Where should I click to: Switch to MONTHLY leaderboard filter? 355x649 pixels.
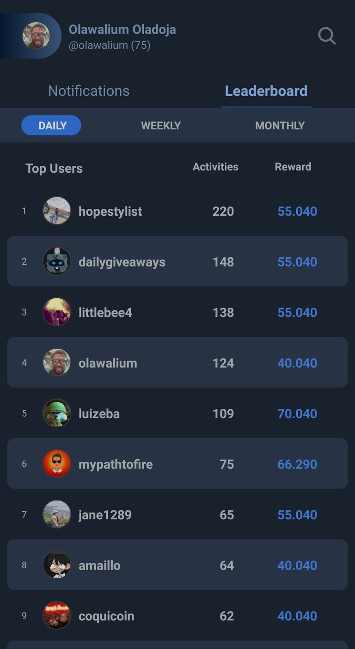tap(280, 126)
